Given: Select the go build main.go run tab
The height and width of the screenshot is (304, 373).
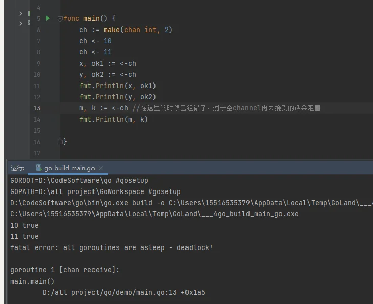Looking at the screenshot, I should coord(69,168).
